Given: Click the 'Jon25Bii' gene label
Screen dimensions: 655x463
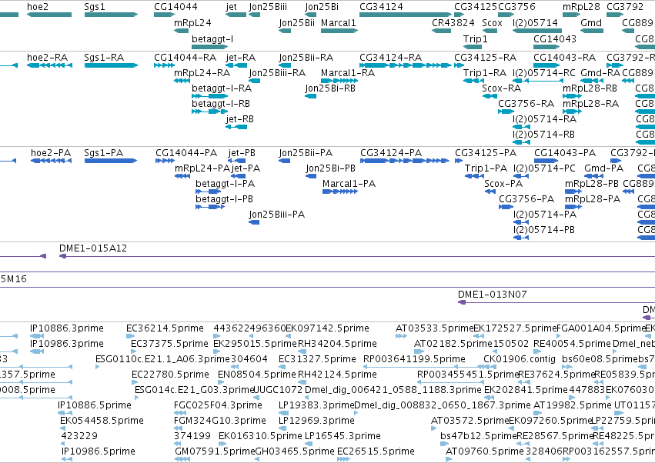Looking at the screenshot, I should coord(296,22).
